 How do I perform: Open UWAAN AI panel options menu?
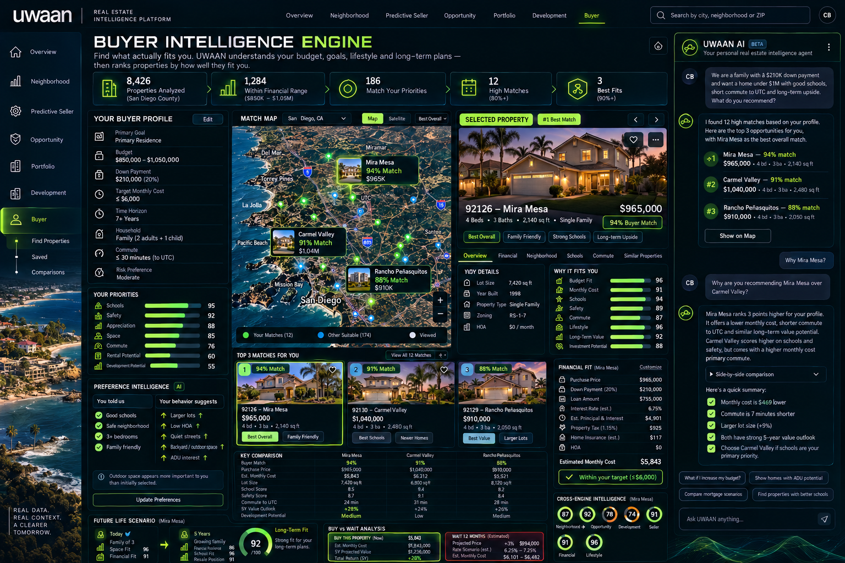tap(828, 47)
